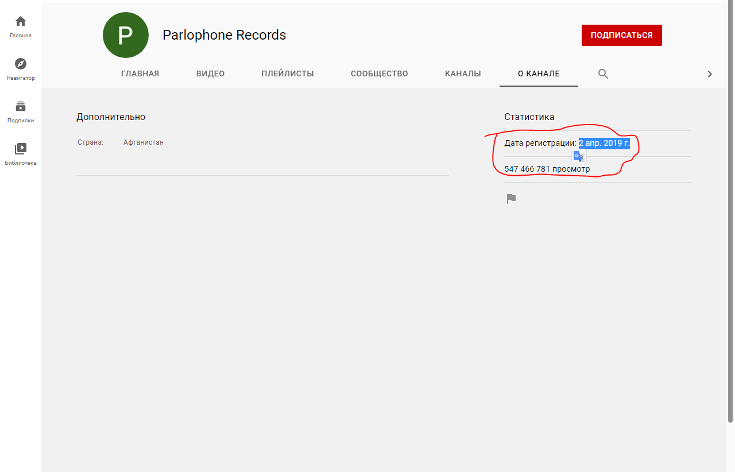Switch to the ГЛАВНАЯ channel tab
This screenshot has height=472, width=735.
(140, 73)
